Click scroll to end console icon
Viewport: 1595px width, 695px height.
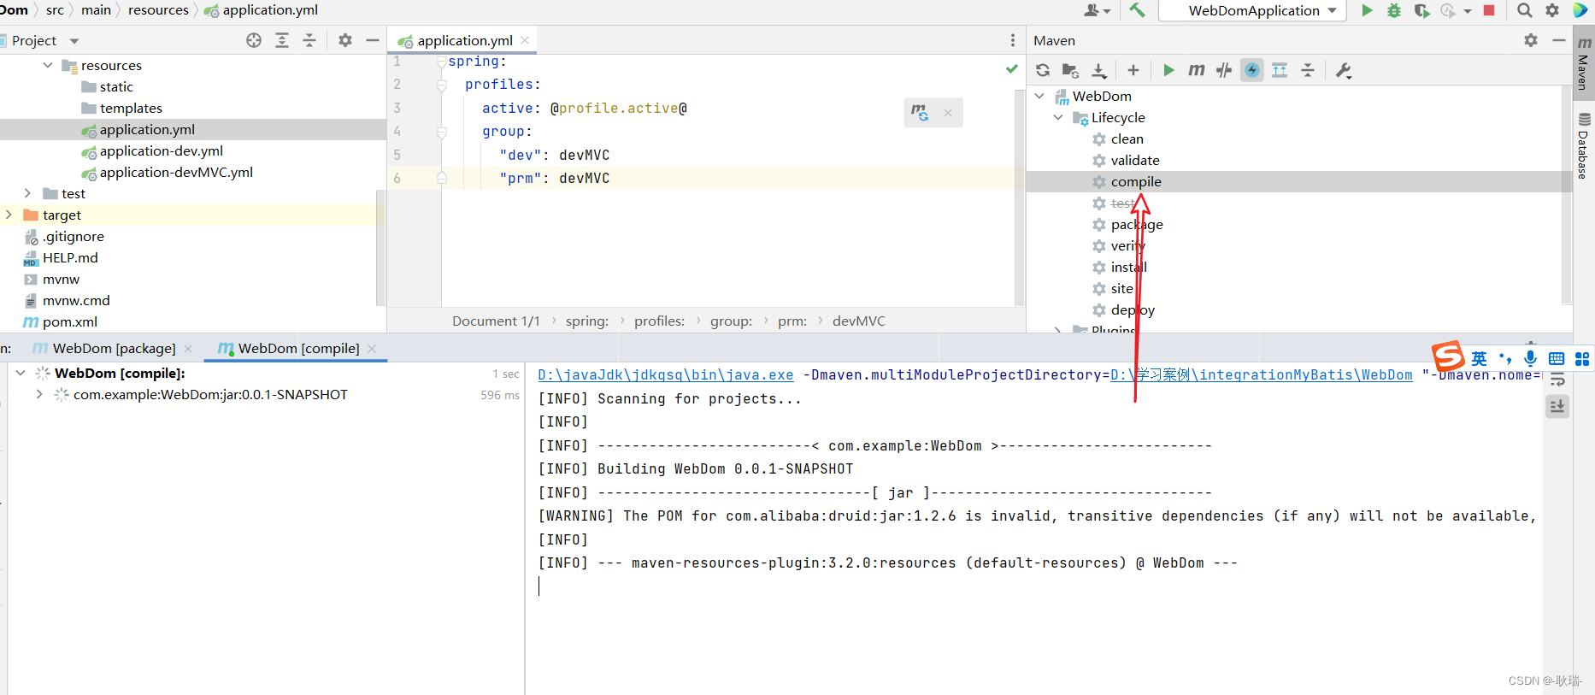[1557, 406]
